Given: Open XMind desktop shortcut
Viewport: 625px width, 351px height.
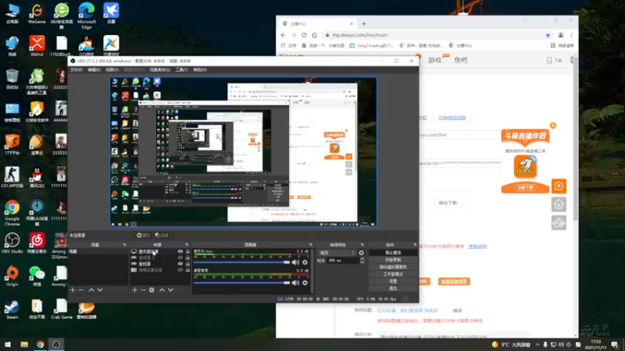Looking at the screenshot, I should point(37,46).
